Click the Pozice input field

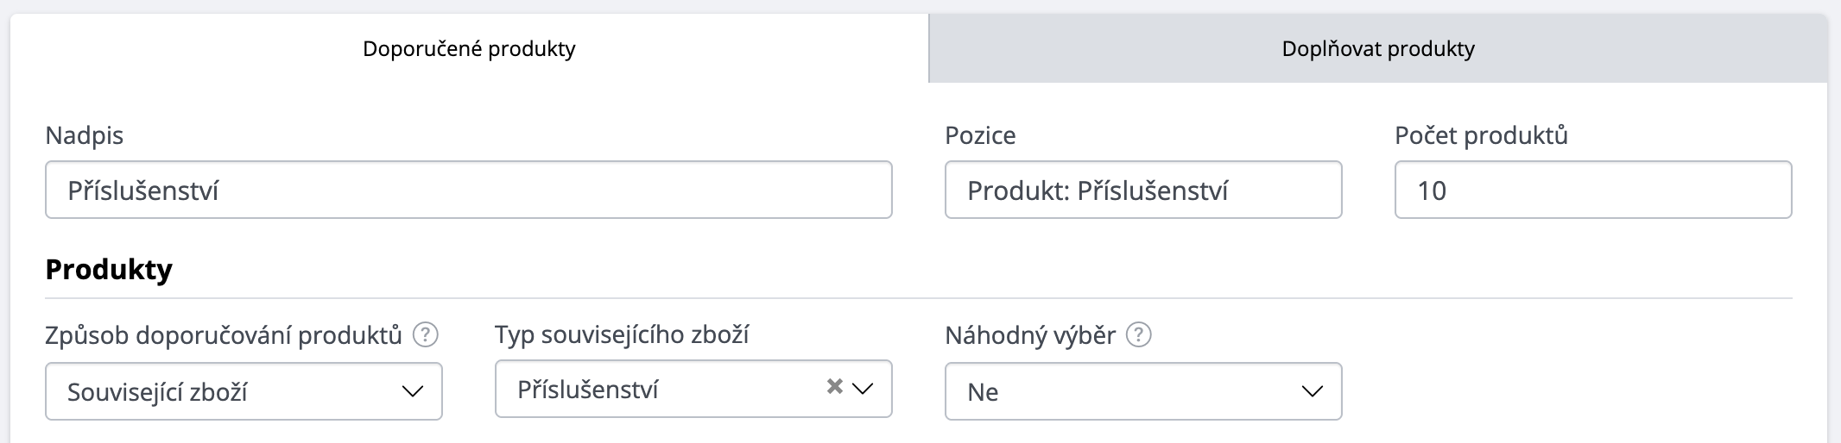point(1142,190)
